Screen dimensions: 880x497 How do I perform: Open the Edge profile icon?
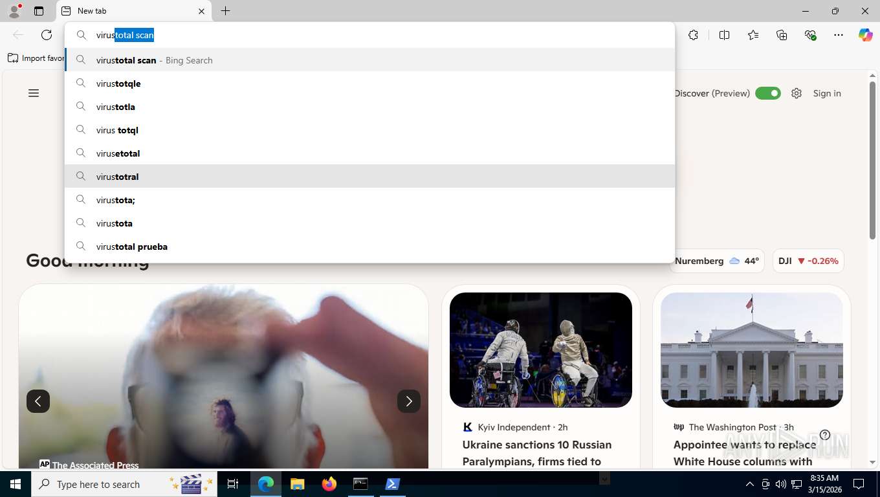click(14, 10)
